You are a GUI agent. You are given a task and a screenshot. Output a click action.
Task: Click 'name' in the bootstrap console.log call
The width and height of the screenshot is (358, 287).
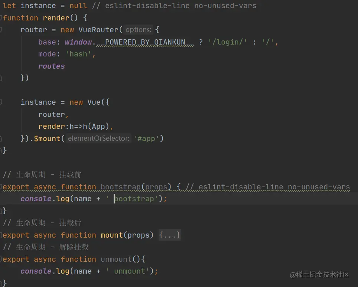tap(83, 199)
